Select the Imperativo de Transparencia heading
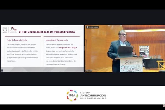This screenshot has height=110, width=165. (x=57, y=40)
